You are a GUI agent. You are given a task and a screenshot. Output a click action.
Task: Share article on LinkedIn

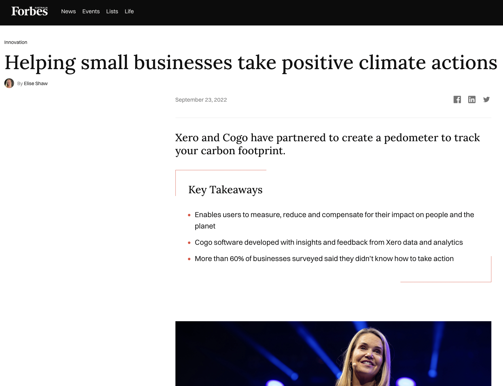(472, 99)
